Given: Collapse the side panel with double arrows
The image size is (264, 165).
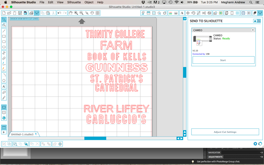Looking at the screenshot, I should 185,19.
